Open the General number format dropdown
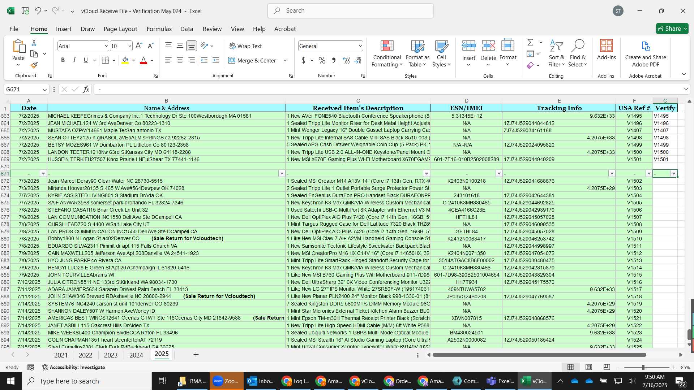 pyautogui.click(x=360, y=46)
